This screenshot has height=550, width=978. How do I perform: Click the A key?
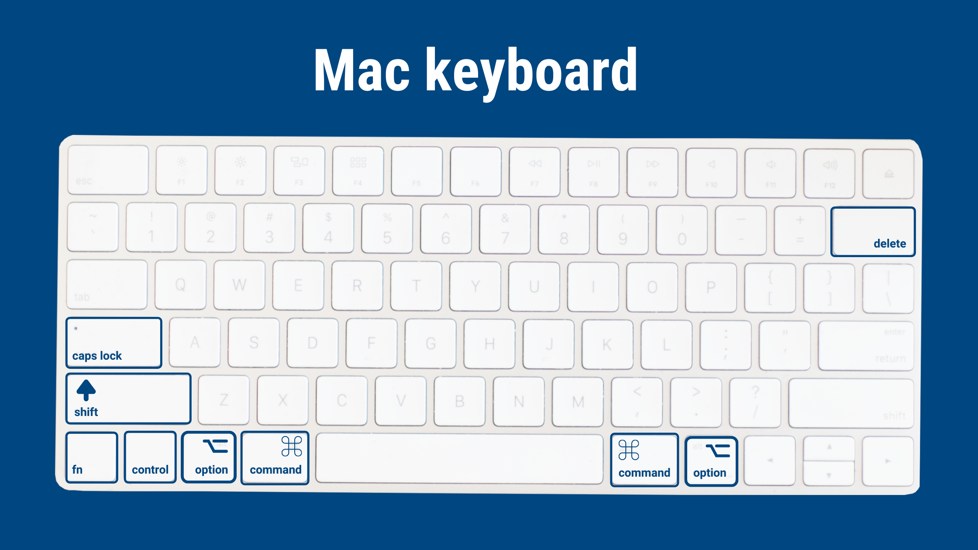196,343
